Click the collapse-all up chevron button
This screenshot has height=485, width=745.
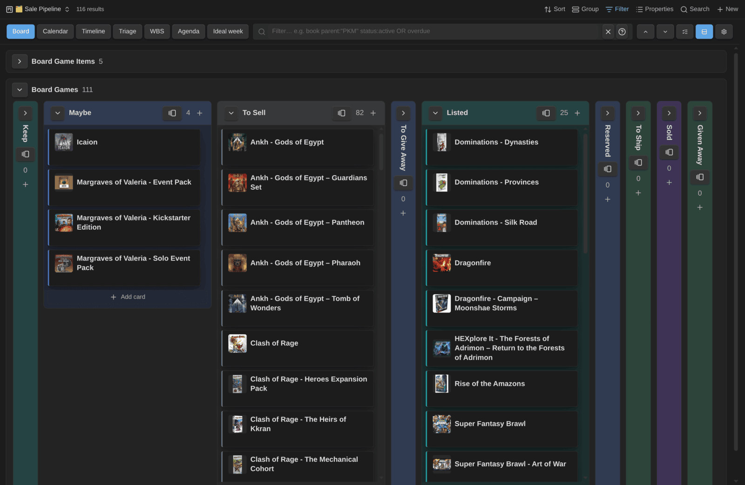pyautogui.click(x=645, y=32)
